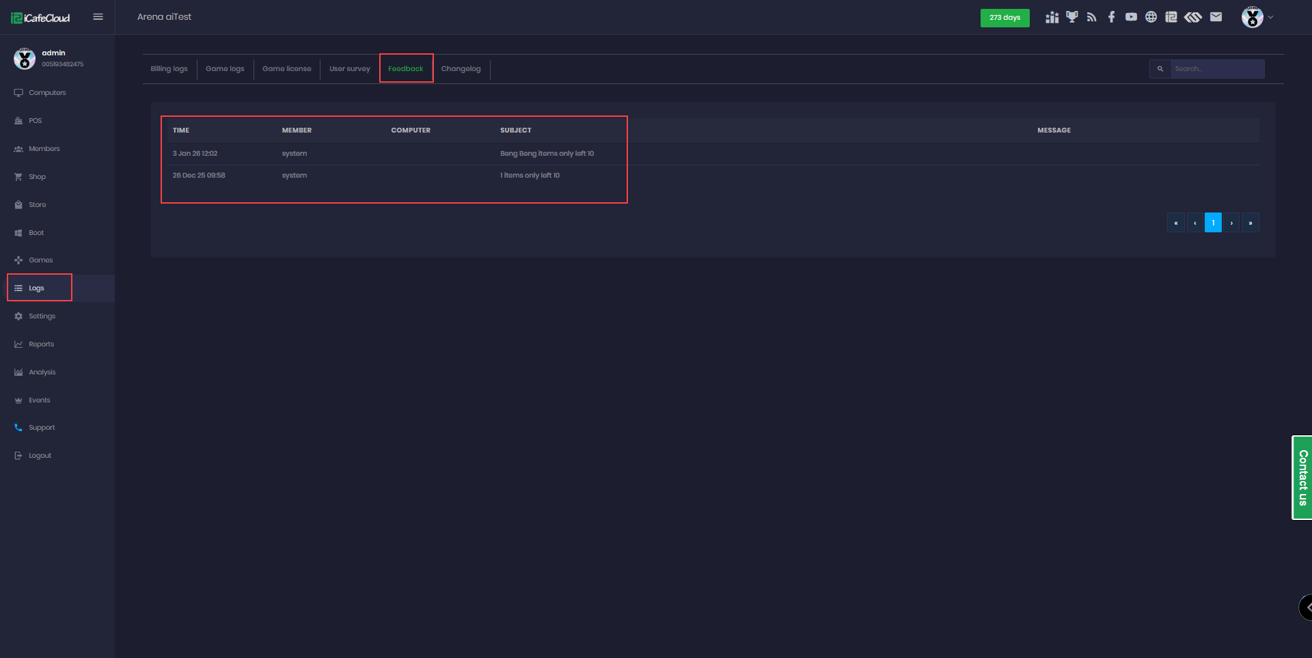
Task: Go to the last page of pagination
Action: click(1250, 223)
